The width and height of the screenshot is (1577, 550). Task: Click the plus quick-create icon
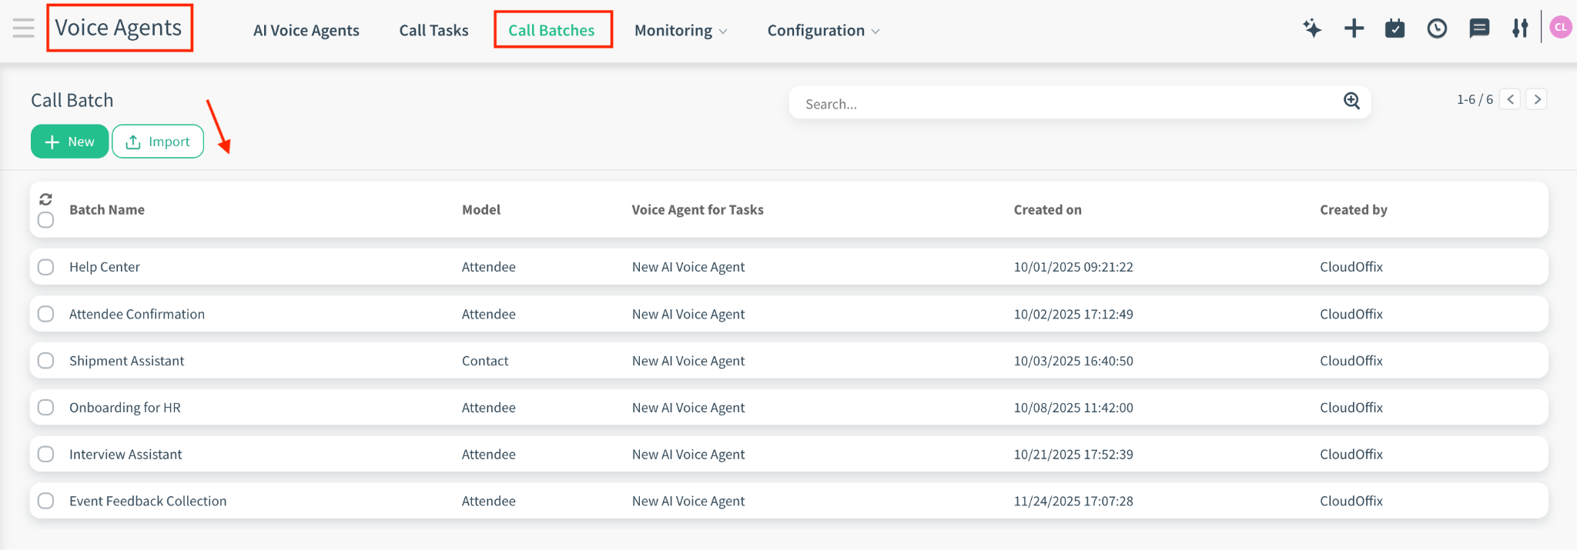pos(1354,29)
